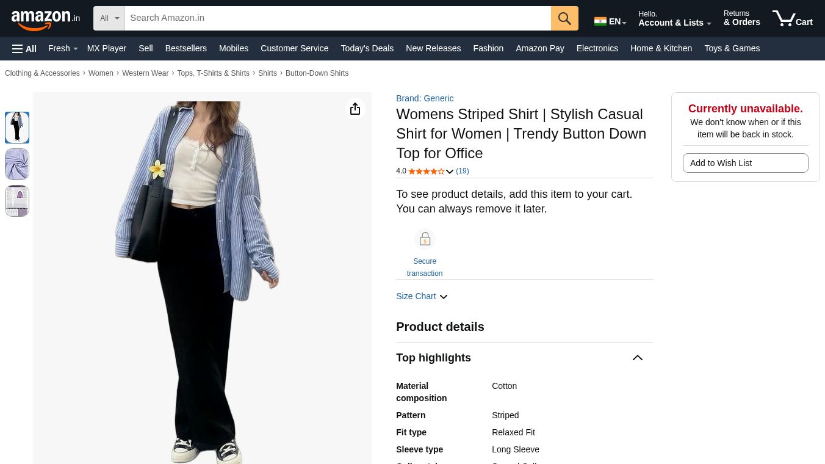Image resolution: width=825 pixels, height=464 pixels.
Task: Collapse the Top highlights section
Action: [x=637, y=358]
